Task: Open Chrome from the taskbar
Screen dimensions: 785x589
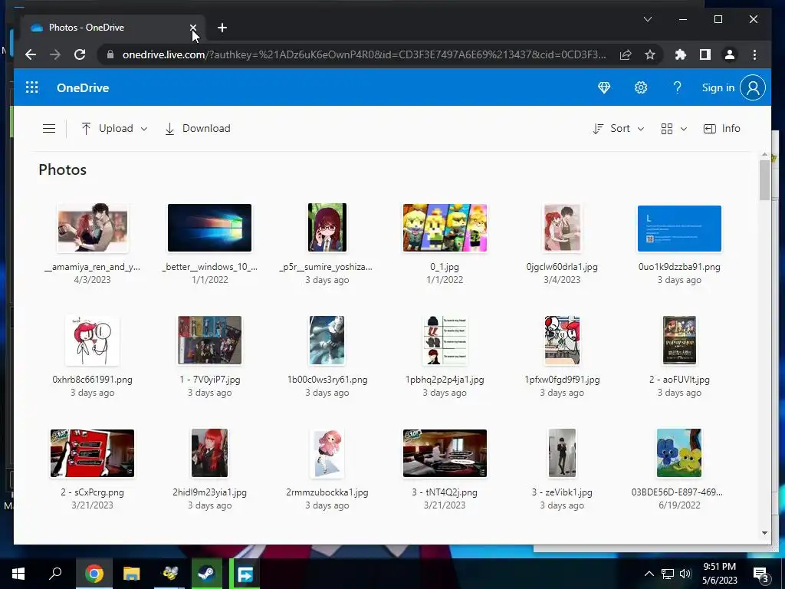Action: 94,574
